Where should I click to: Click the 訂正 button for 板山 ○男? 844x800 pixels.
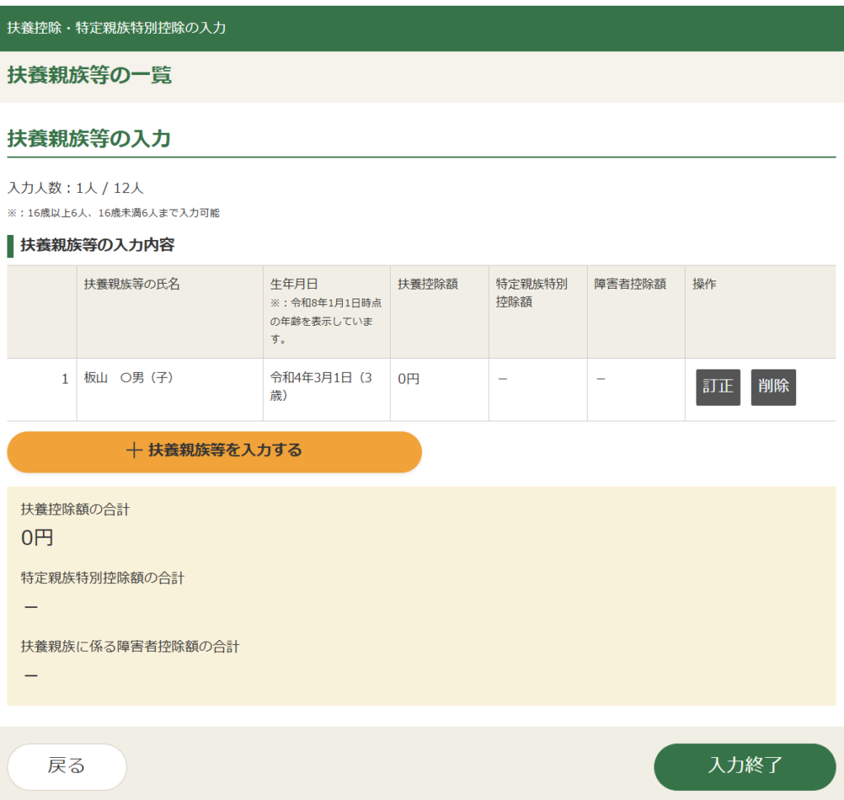point(718,387)
